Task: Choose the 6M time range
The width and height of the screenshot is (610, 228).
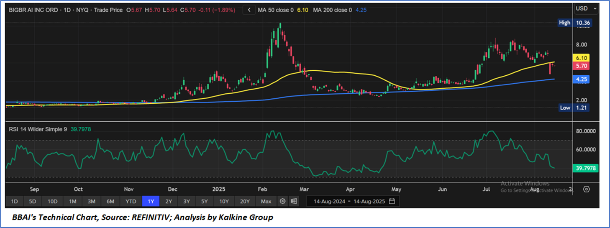Action: point(110,201)
